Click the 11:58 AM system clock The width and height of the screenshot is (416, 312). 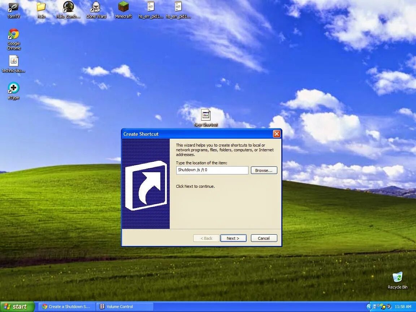click(403, 307)
